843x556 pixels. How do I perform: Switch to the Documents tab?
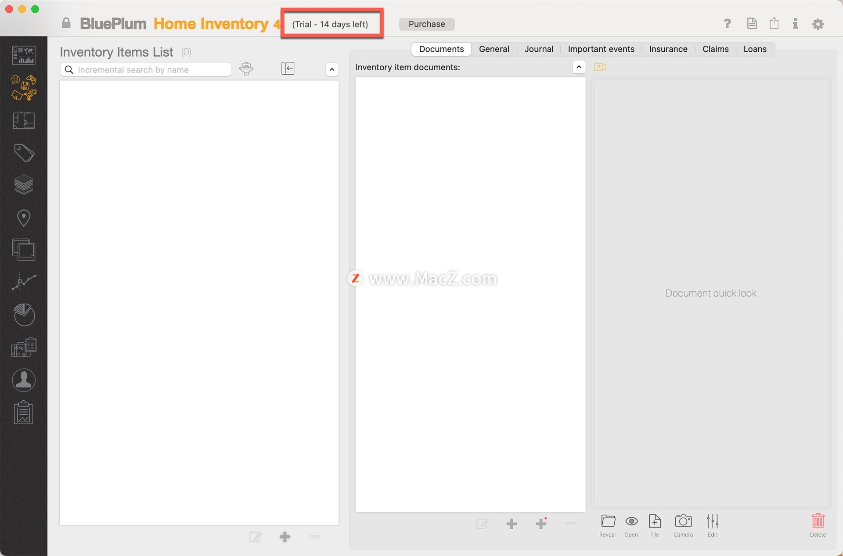(441, 49)
